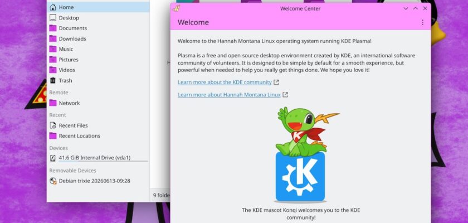Viewport: 468px width, 223px height.
Task: Open Debian trixie removable device
Action: point(98,181)
